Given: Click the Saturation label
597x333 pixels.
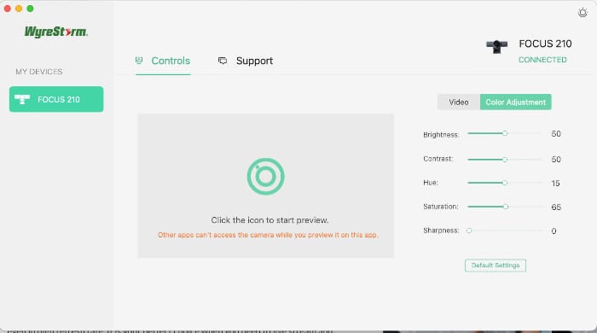Looking at the screenshot, I should tap(441, 207).
